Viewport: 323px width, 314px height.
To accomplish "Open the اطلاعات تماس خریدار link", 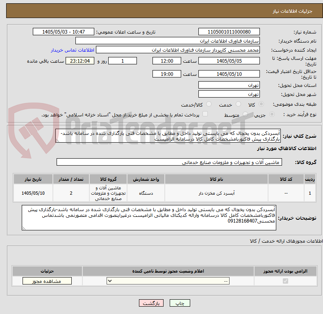I will (73, 50).
